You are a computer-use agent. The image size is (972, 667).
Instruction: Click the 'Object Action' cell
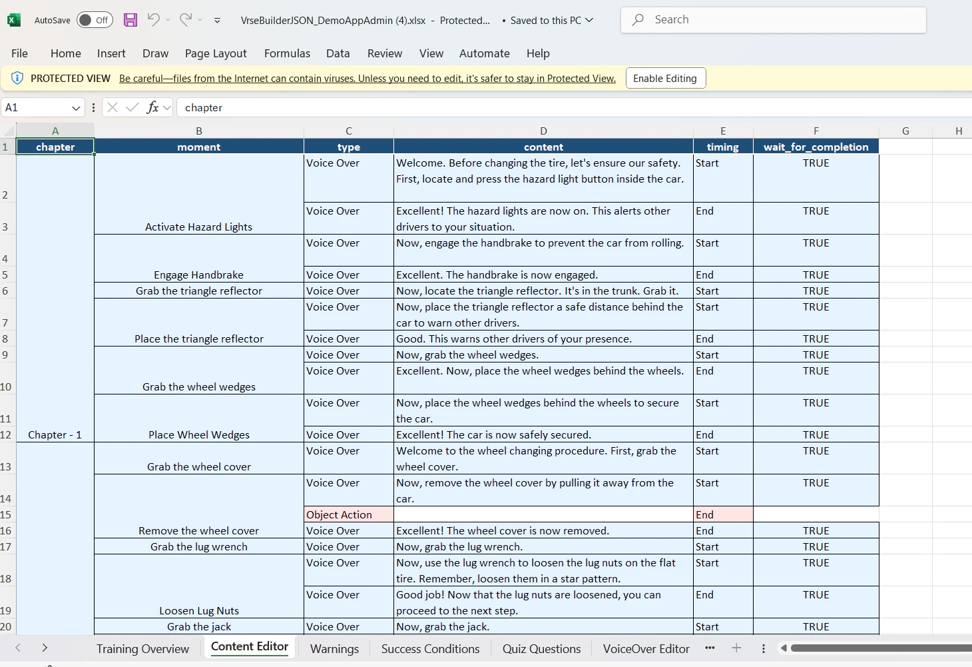click(349, 514)
